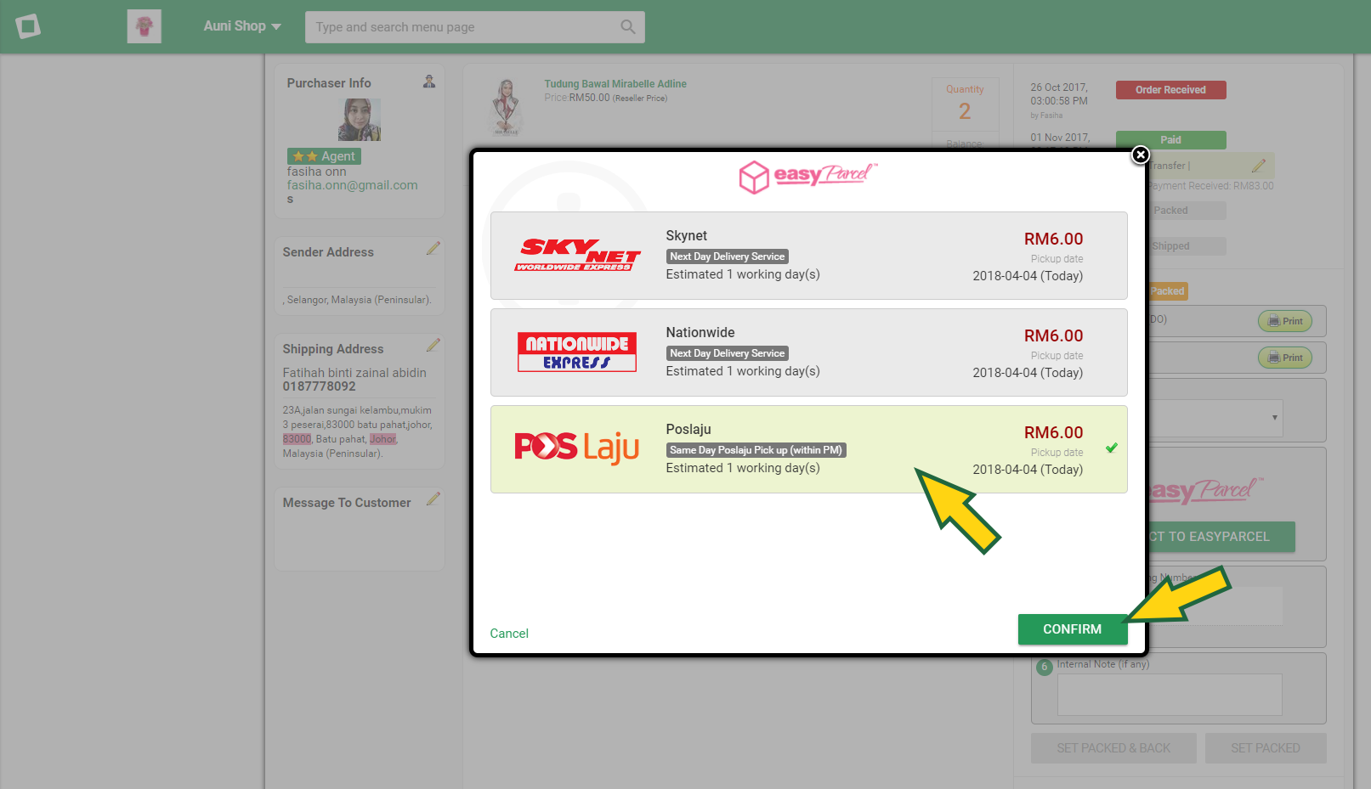Click the Purchaser Info person icon
1371x789 pixels.
pyautogui.click(x=429, y=82)
